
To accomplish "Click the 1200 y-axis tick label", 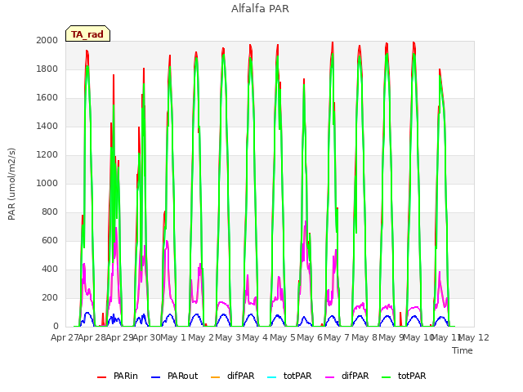I will [47, 154].
